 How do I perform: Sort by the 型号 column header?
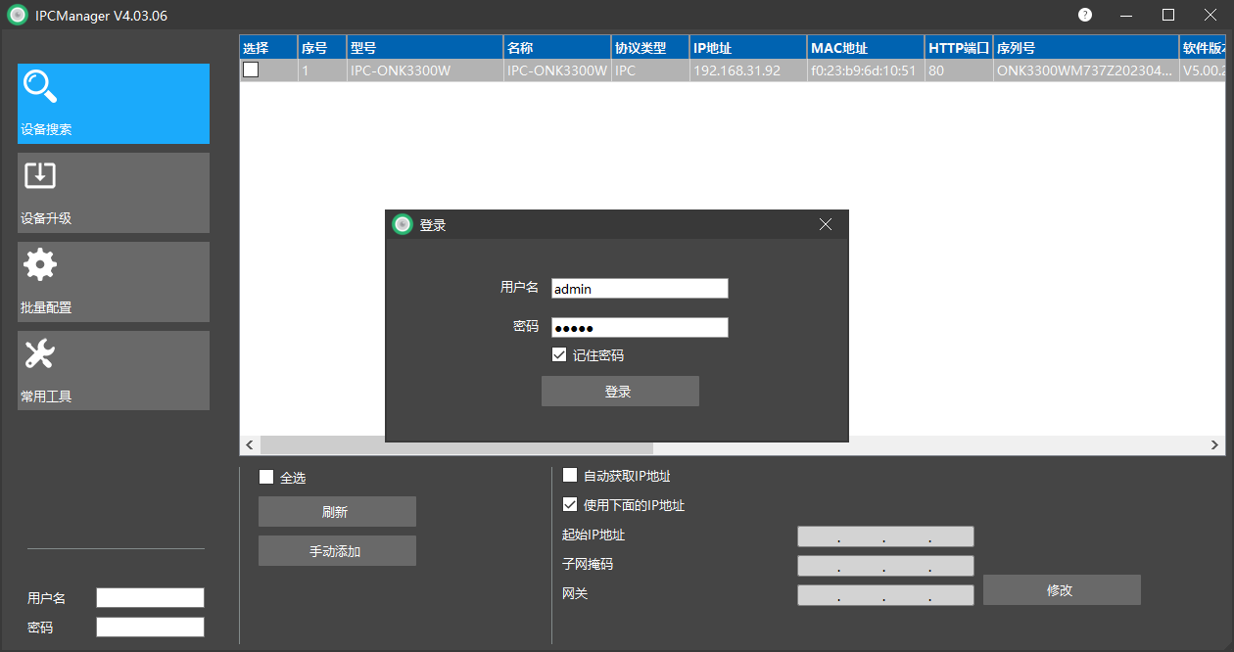coord(425,47)
